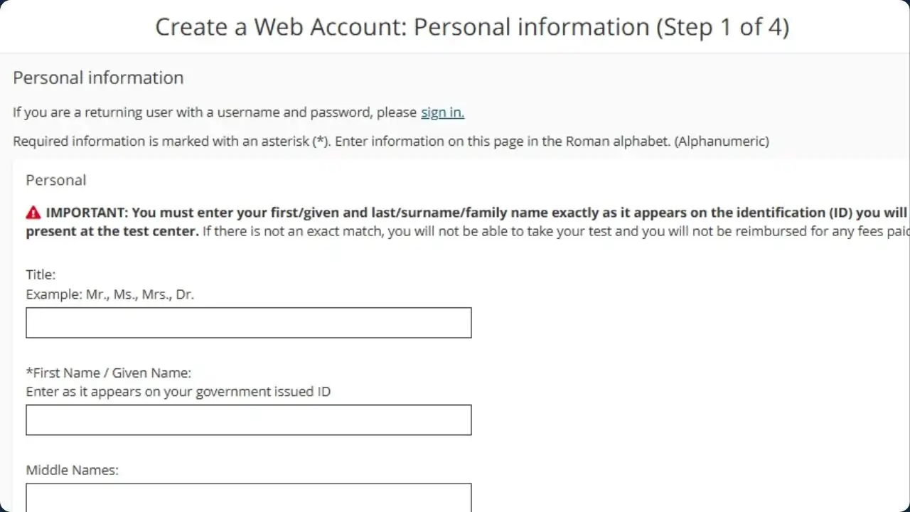
Task: Click the '(Step 1 of 4)' text
Action: 722,27
